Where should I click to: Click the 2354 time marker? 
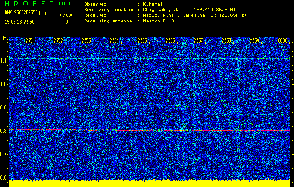[114, 41]
